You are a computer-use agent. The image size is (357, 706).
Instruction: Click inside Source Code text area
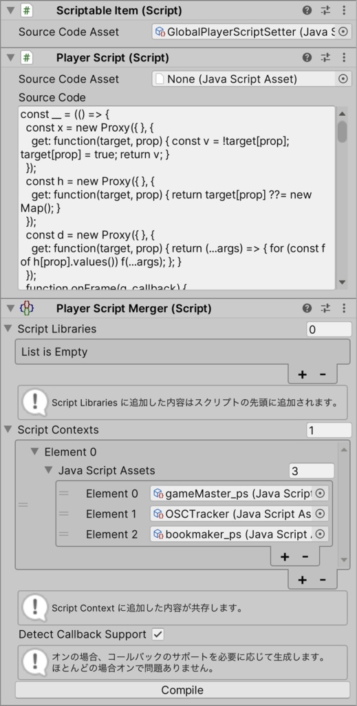(177, 198)
